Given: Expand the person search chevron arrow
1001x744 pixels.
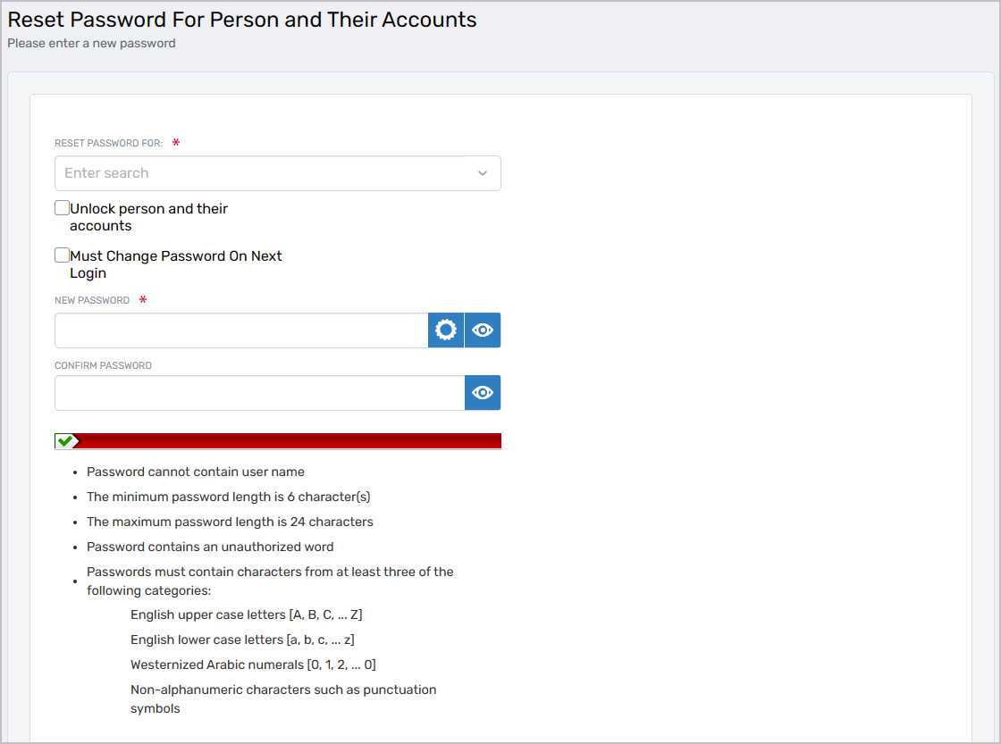Looking at the screenshot, I should 482,172.
